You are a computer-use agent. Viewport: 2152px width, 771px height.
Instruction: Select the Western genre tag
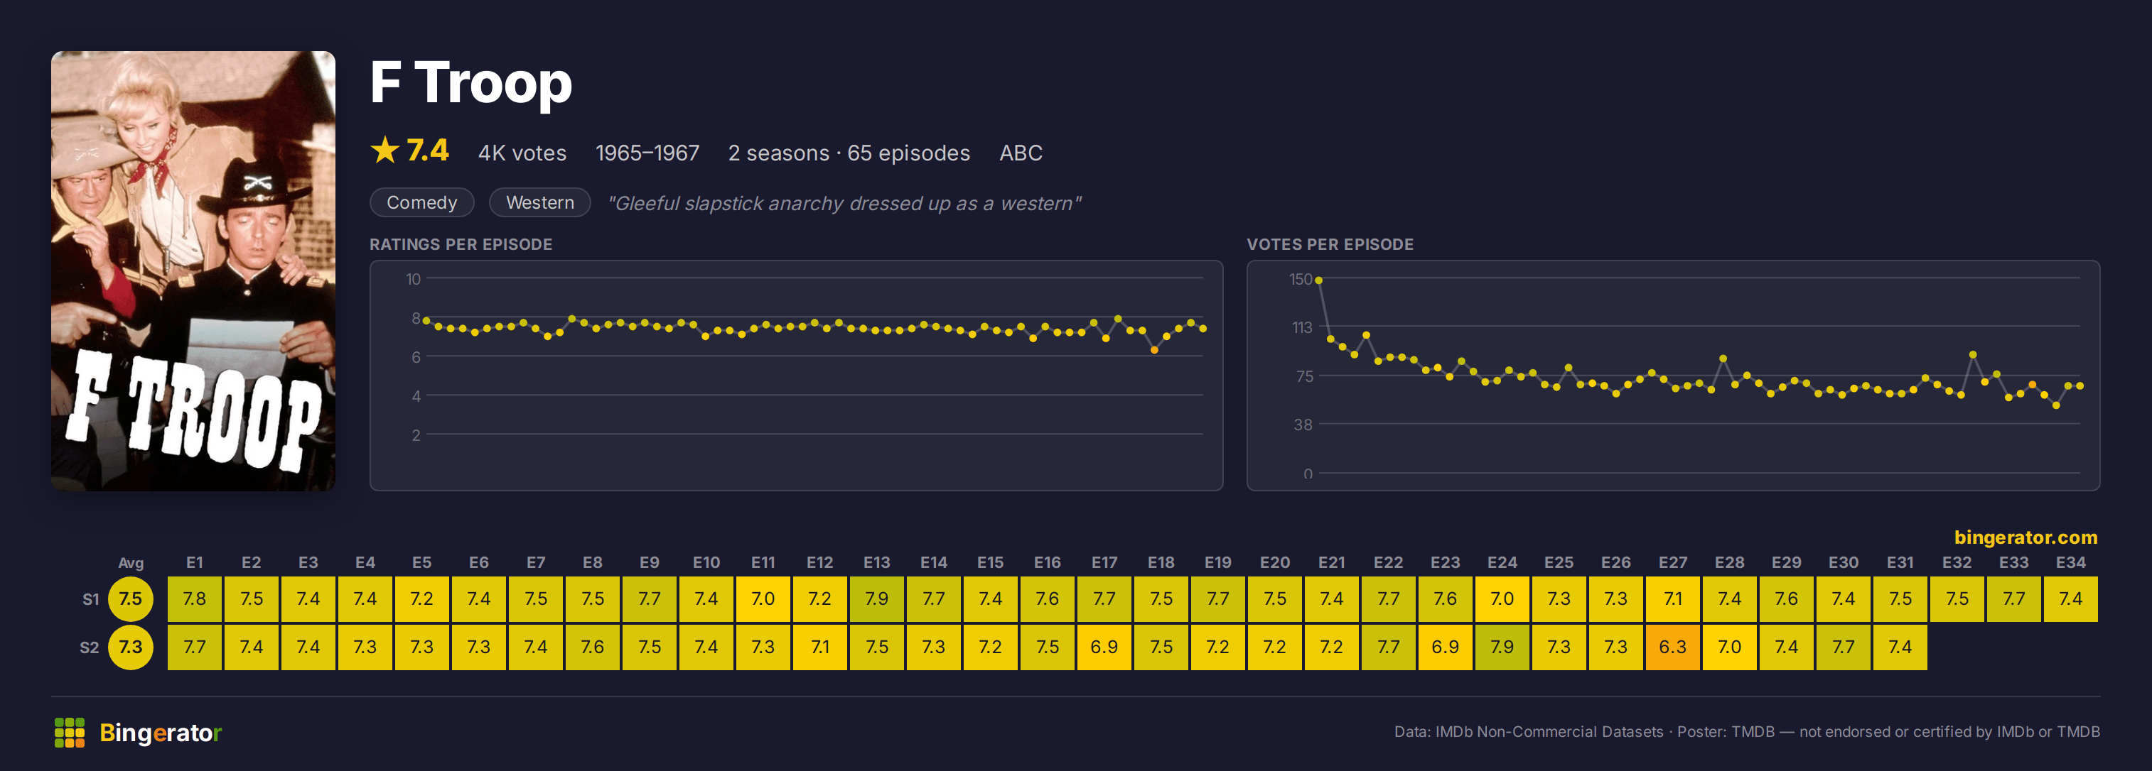[539, 203]
